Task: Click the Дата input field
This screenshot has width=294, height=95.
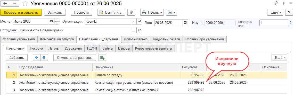Action: tap(168, 23)
